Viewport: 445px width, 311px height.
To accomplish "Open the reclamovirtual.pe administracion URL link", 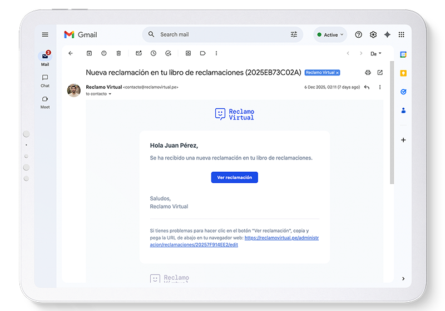I will (234, 242).
